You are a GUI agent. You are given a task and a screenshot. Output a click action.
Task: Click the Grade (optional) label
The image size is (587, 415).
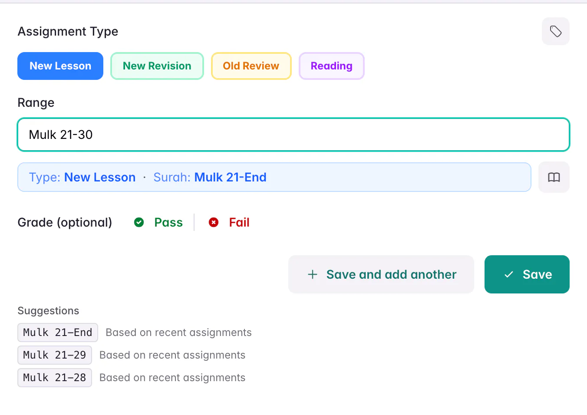(x=65, y=222)
